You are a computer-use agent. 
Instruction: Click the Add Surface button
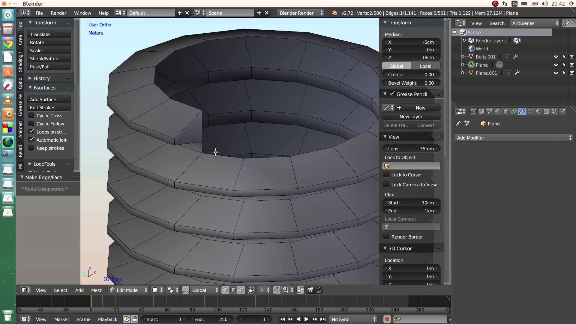pyautogui.click(x=49, y=99)
